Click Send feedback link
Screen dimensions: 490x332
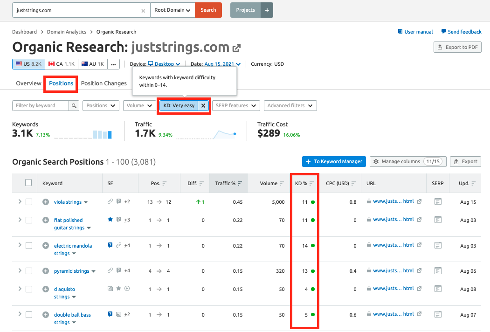tap(461, 32)
